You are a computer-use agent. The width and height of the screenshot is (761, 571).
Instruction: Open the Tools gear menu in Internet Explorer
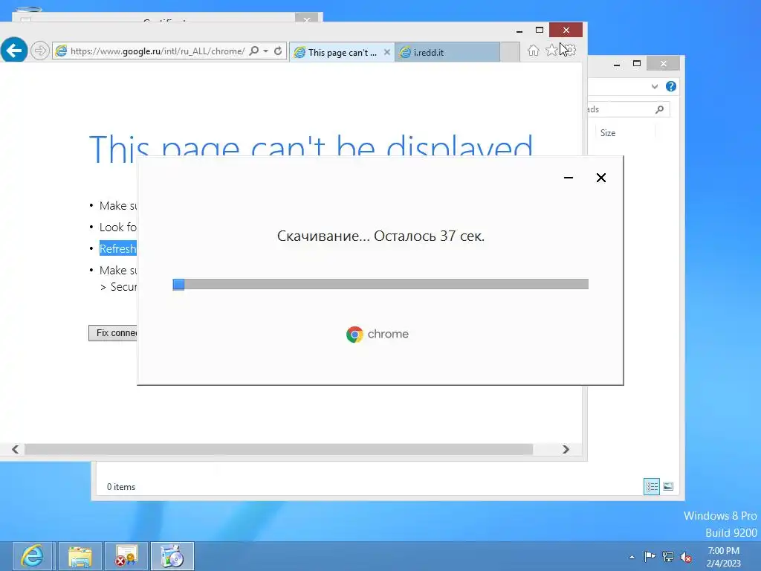[x=570, y=50]
